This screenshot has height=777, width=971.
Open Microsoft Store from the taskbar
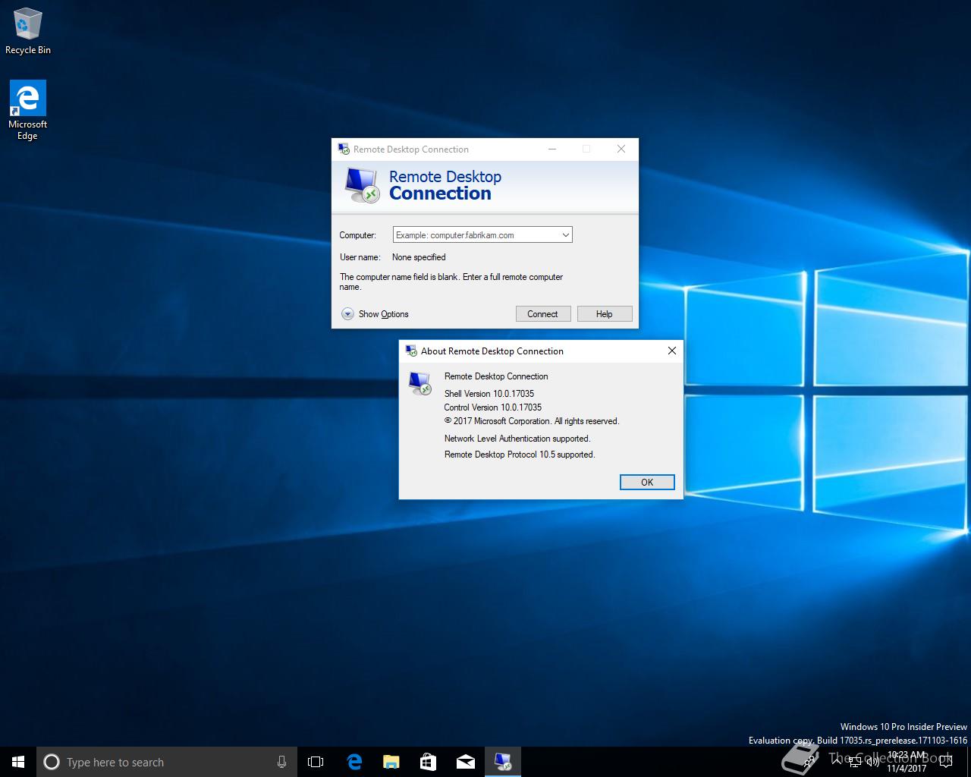(428, 762)
